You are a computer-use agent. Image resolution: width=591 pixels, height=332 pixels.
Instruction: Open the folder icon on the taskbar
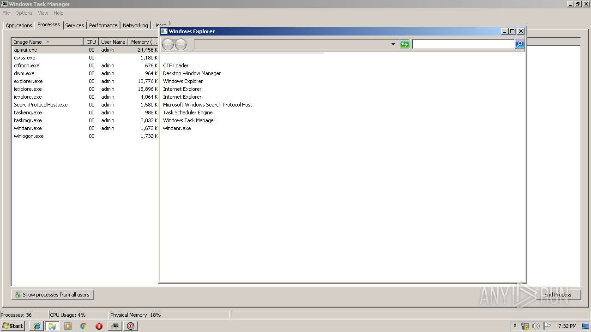[52, 326]
